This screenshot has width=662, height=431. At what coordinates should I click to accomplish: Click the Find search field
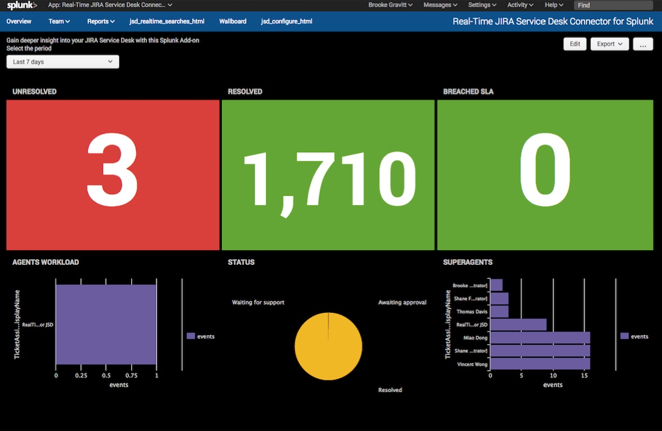[x=614, y=5]
